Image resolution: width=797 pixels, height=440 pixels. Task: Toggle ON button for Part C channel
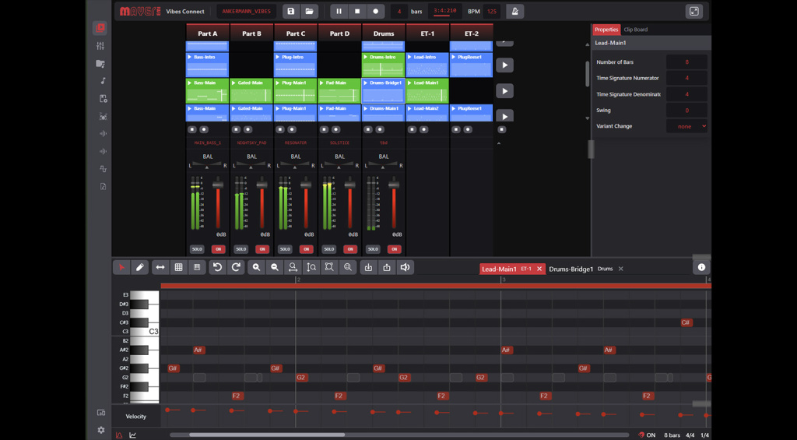(306, 249)
